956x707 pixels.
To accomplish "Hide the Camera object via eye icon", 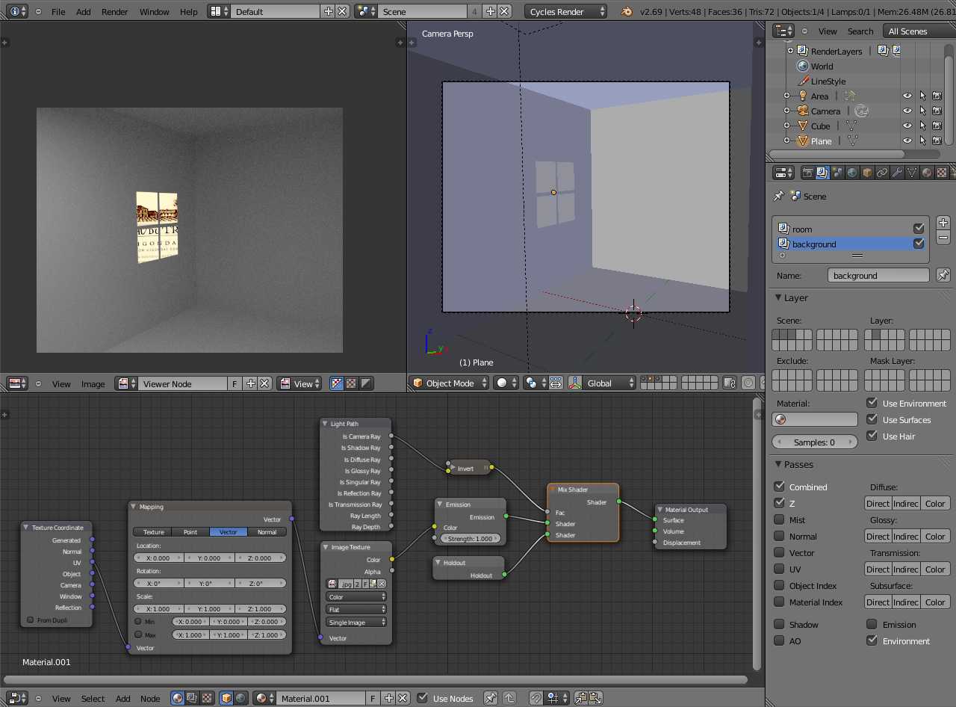I will 907,111.
